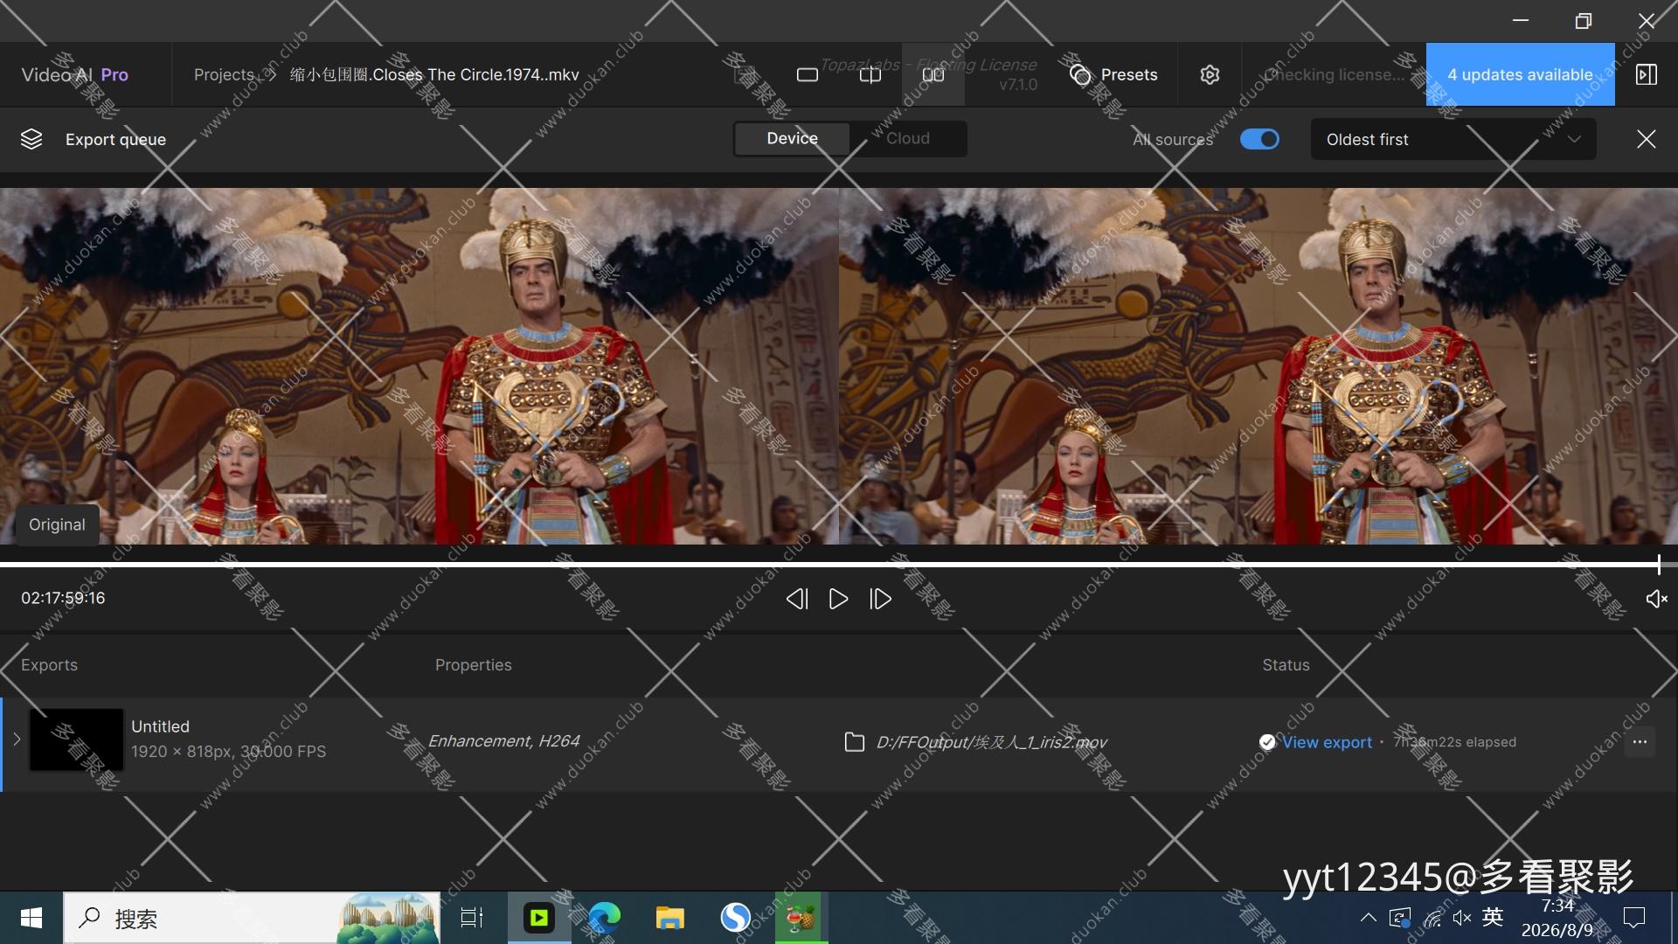Click the Video AI Pro logo

(x=74, y=75)
